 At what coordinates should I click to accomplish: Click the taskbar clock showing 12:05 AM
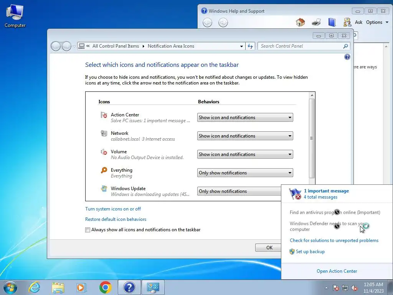pos(373,288)
